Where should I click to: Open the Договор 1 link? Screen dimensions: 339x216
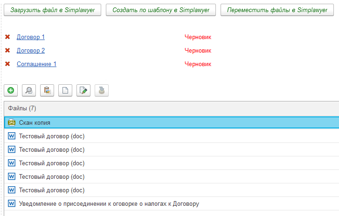31,37
